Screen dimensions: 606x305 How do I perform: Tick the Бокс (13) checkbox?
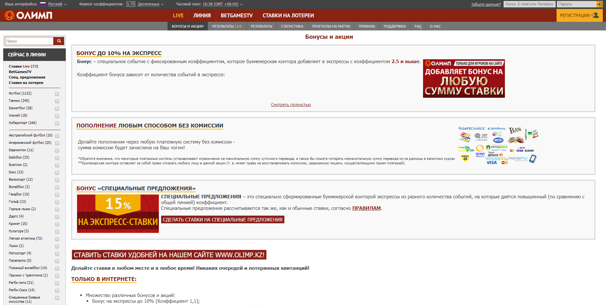pos(57,173)
